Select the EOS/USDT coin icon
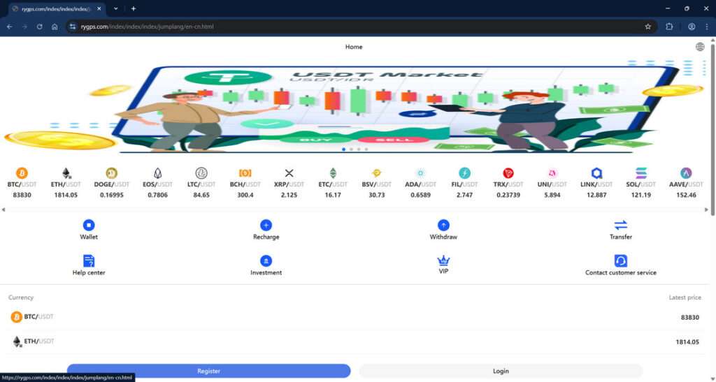Viewport: 716px width, 382px height. point(157,173)
